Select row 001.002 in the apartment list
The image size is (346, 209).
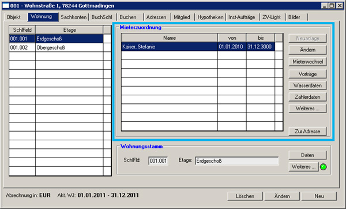pyautogui.click(x=56, y=47)
